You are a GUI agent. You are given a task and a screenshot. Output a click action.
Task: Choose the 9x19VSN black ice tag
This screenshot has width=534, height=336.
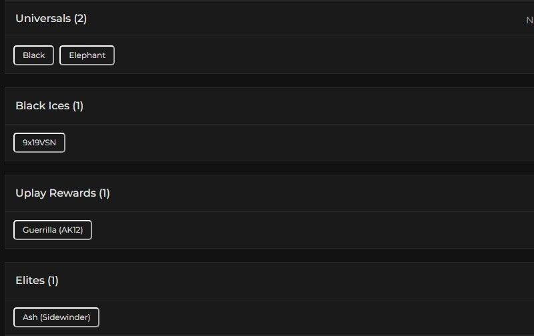click(x=39, y=143)
